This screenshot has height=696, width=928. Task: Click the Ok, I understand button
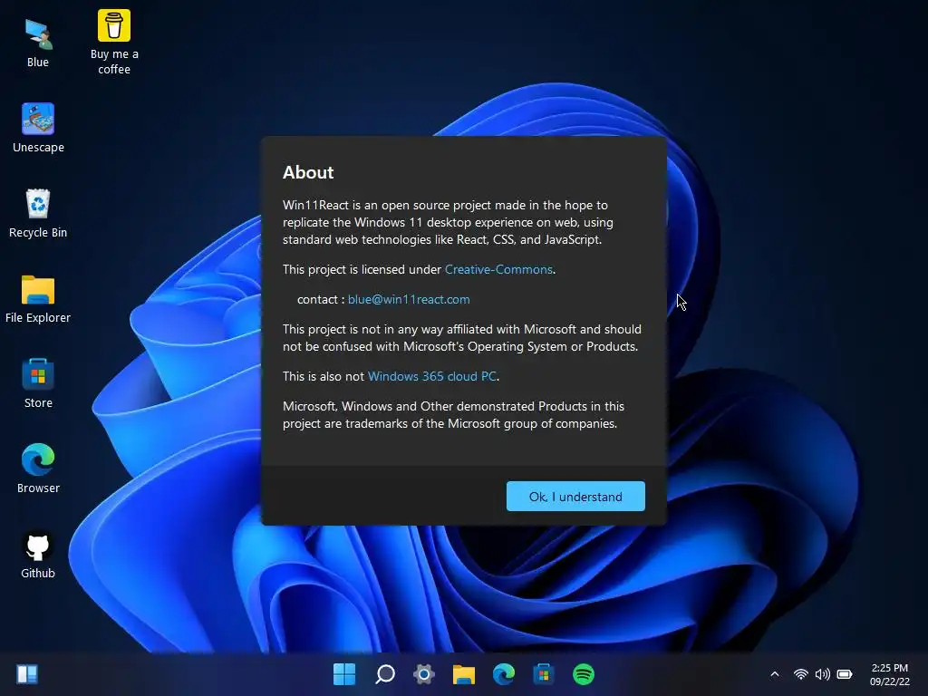[x=575, y=496]
